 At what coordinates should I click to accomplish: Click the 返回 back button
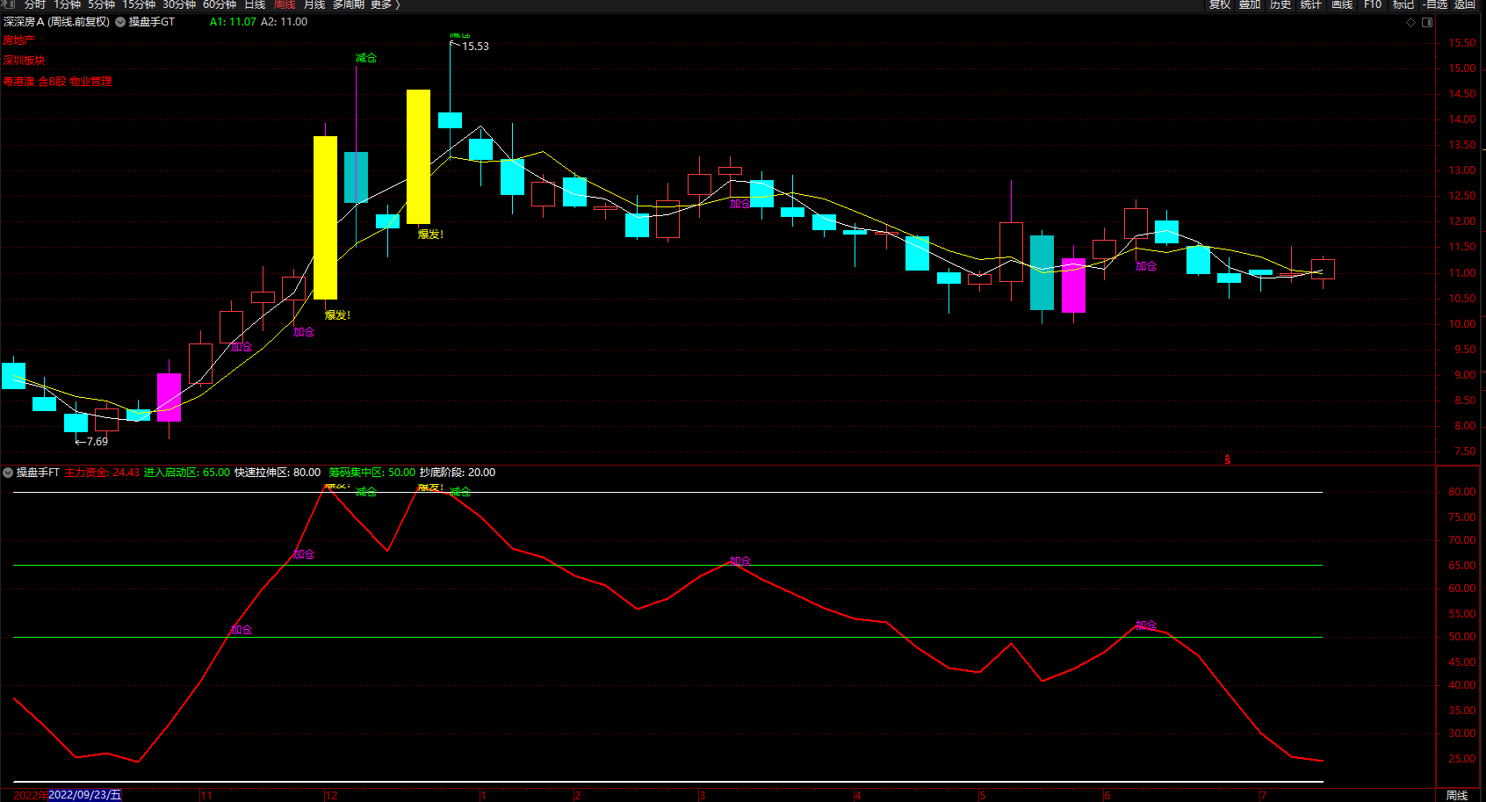[x=1465, y=4]
